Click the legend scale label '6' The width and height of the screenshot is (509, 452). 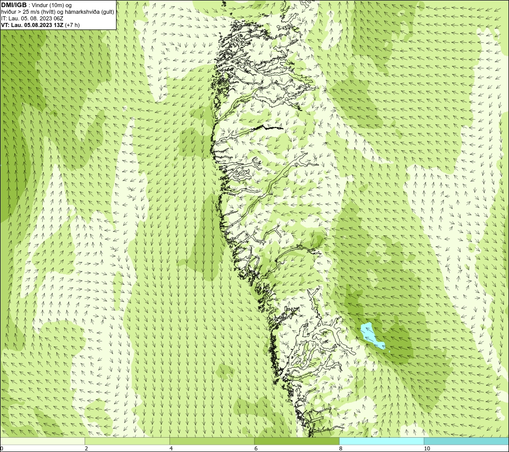pyautogui.click(x=256, y=449)
